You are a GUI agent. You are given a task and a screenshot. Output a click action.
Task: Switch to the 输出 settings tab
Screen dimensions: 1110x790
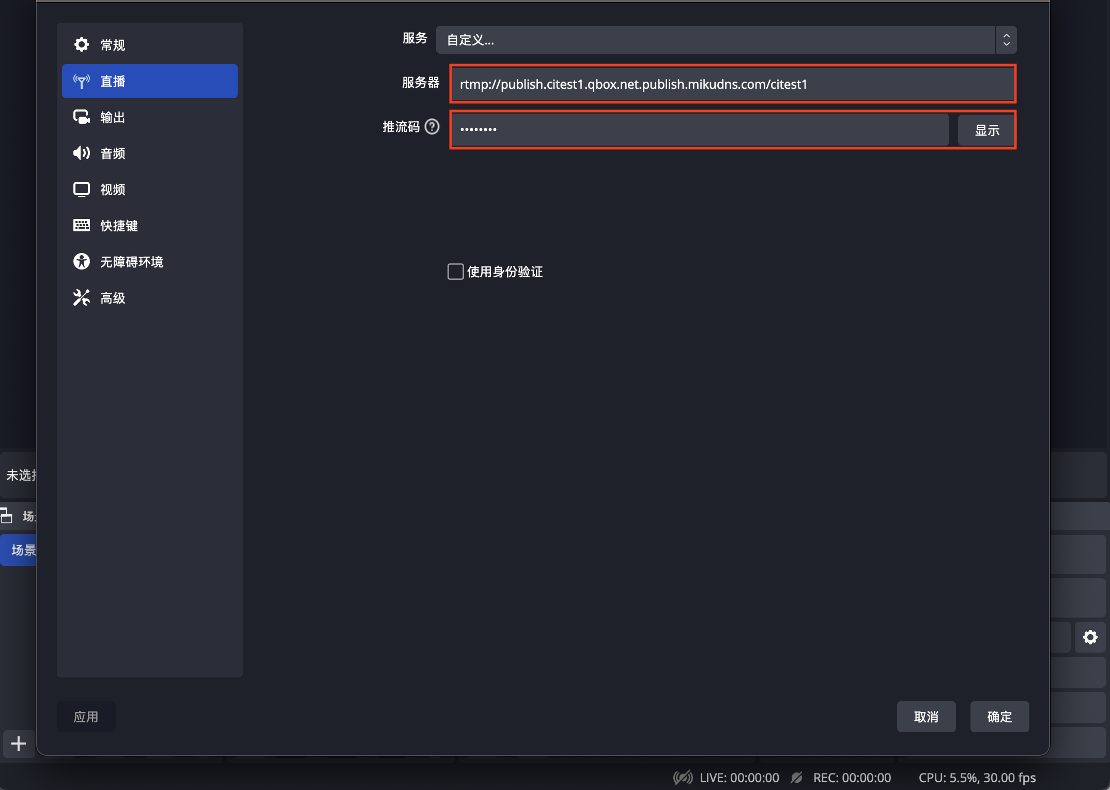(150, 117)
